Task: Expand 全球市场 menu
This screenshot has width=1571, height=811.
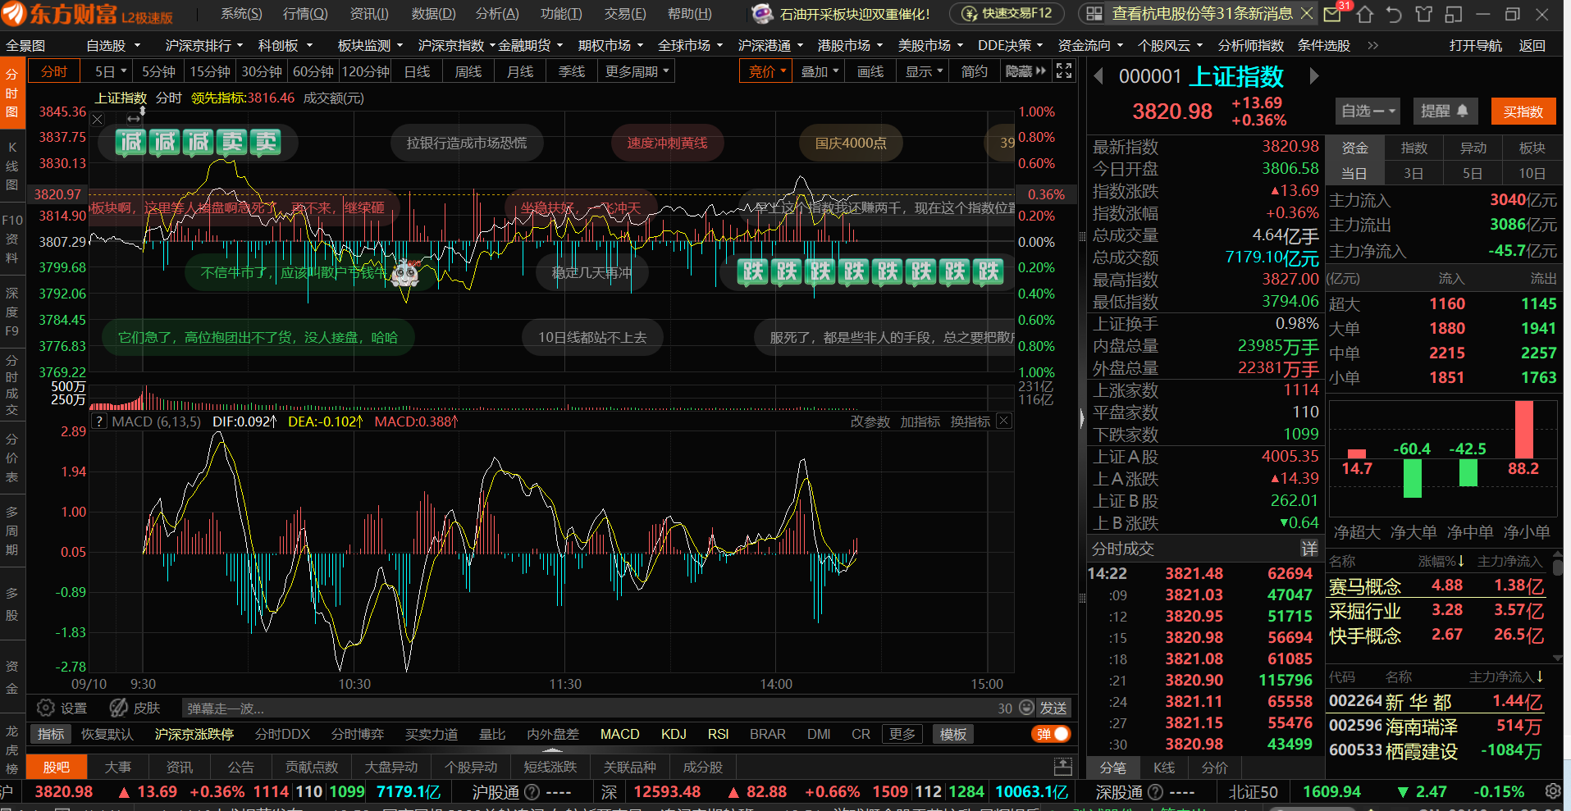Action: click(690, 45)
